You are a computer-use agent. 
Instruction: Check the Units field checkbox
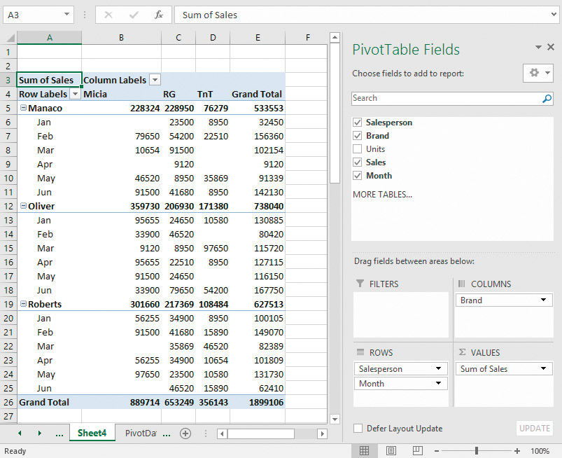[x=358, y=149]
